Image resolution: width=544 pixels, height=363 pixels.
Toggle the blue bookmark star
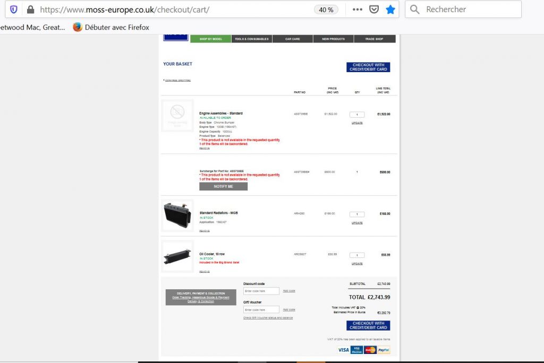[x=390, y=10]
